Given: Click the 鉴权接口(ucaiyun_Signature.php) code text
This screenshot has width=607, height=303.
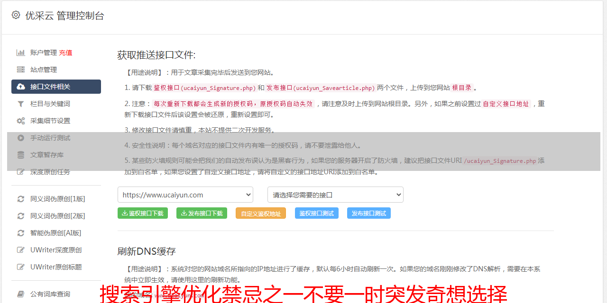Looking at the screenshot, I should [205, 88].
